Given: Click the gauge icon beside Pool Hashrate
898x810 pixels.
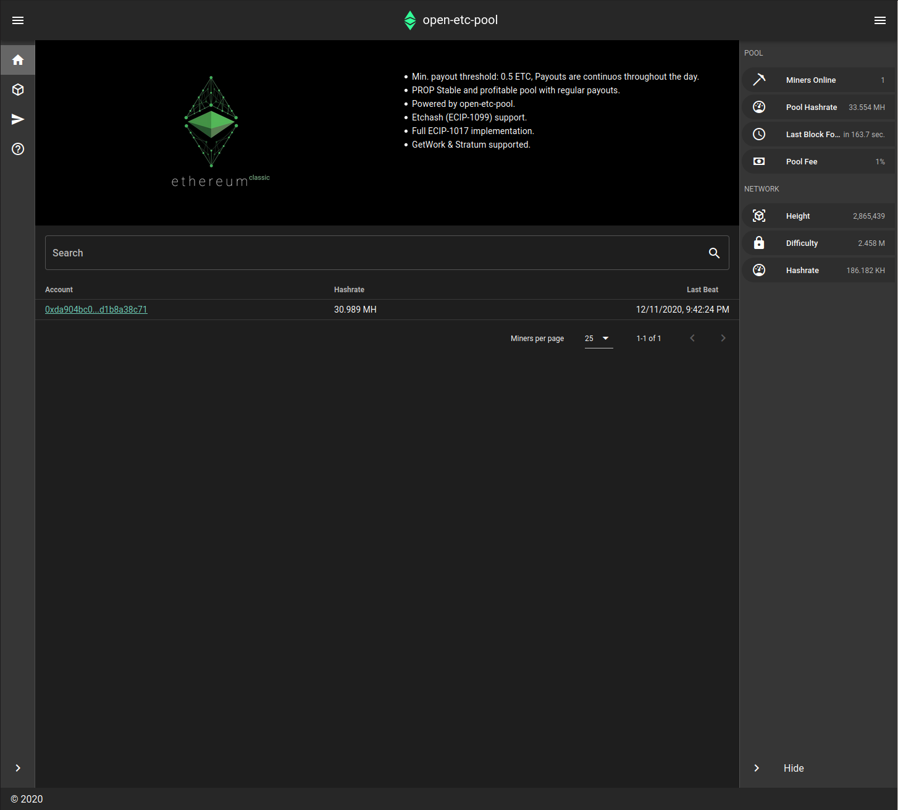Looking at the screenshot, I should (759, 107).
